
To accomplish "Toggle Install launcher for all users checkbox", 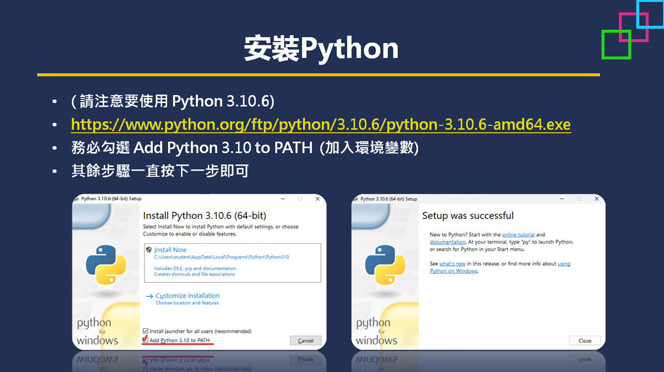I will pyautogui.click(x=146, y=331).
